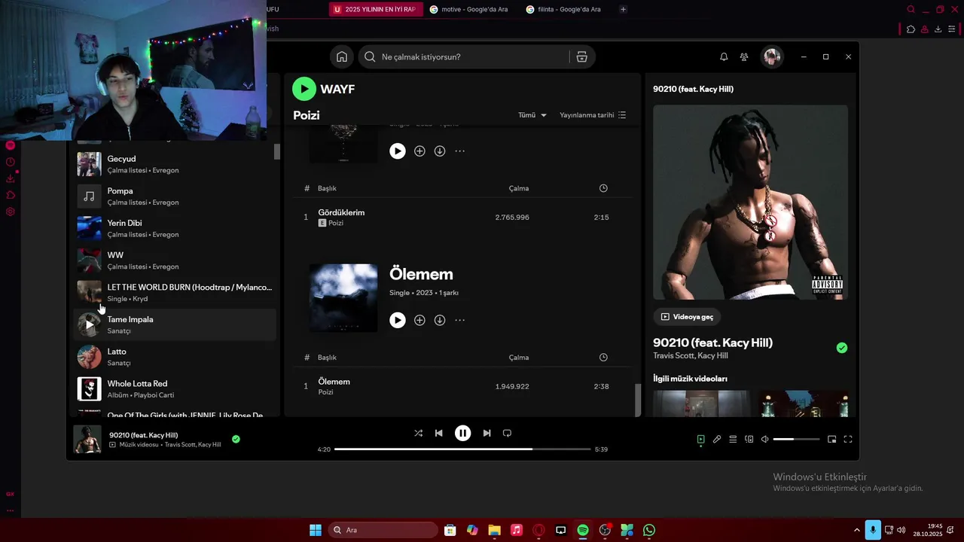Enter full screen mode
The image size is (964, 542).
(x=848, y=439)
